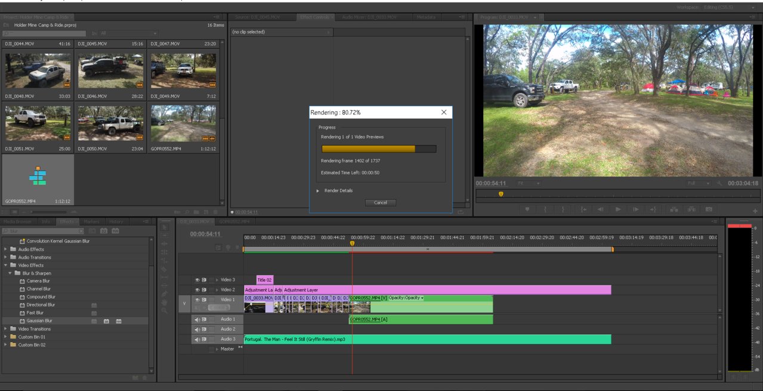763x391 pixels.
Task: Expand the Custom Bin 01 folder
Action: [x=6, y=337]
